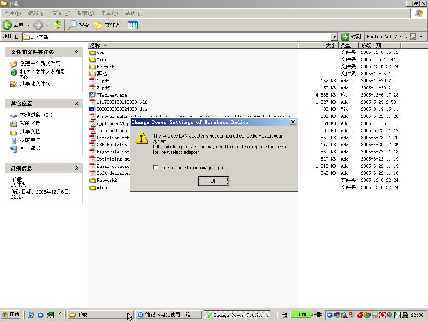Click the Back navigation arrow icon

(x=7, y=25)
